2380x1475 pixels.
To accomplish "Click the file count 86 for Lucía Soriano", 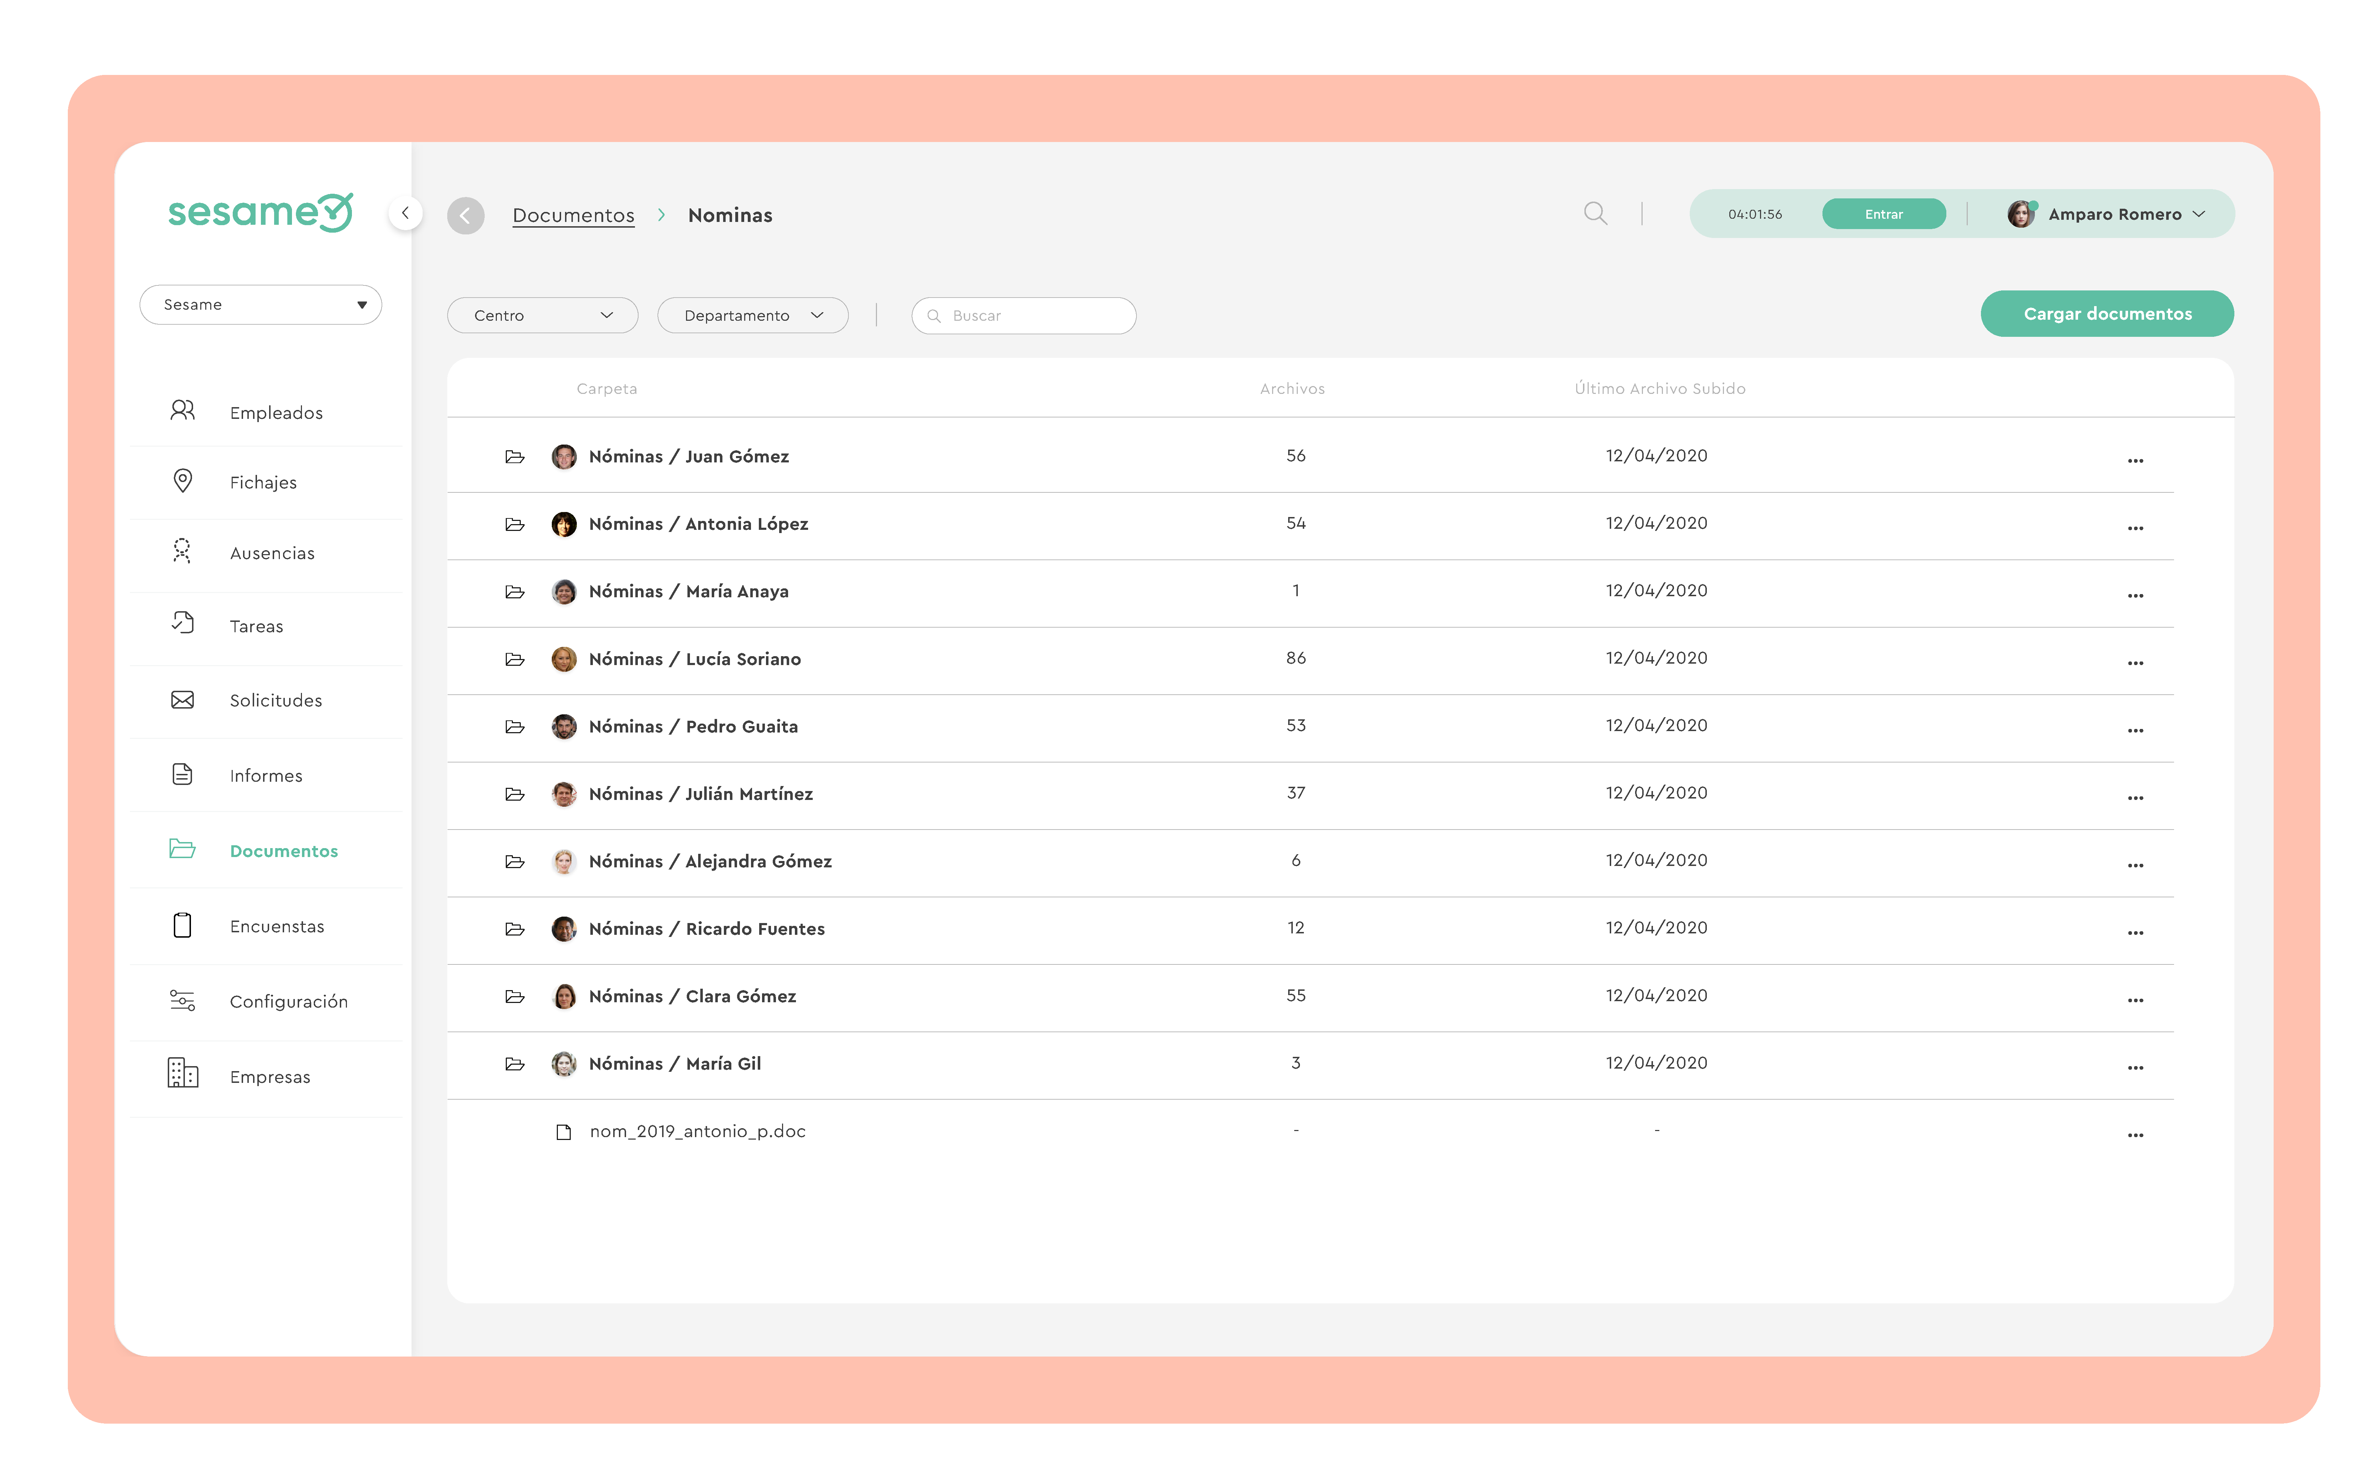I will [x=1296, y=659].
